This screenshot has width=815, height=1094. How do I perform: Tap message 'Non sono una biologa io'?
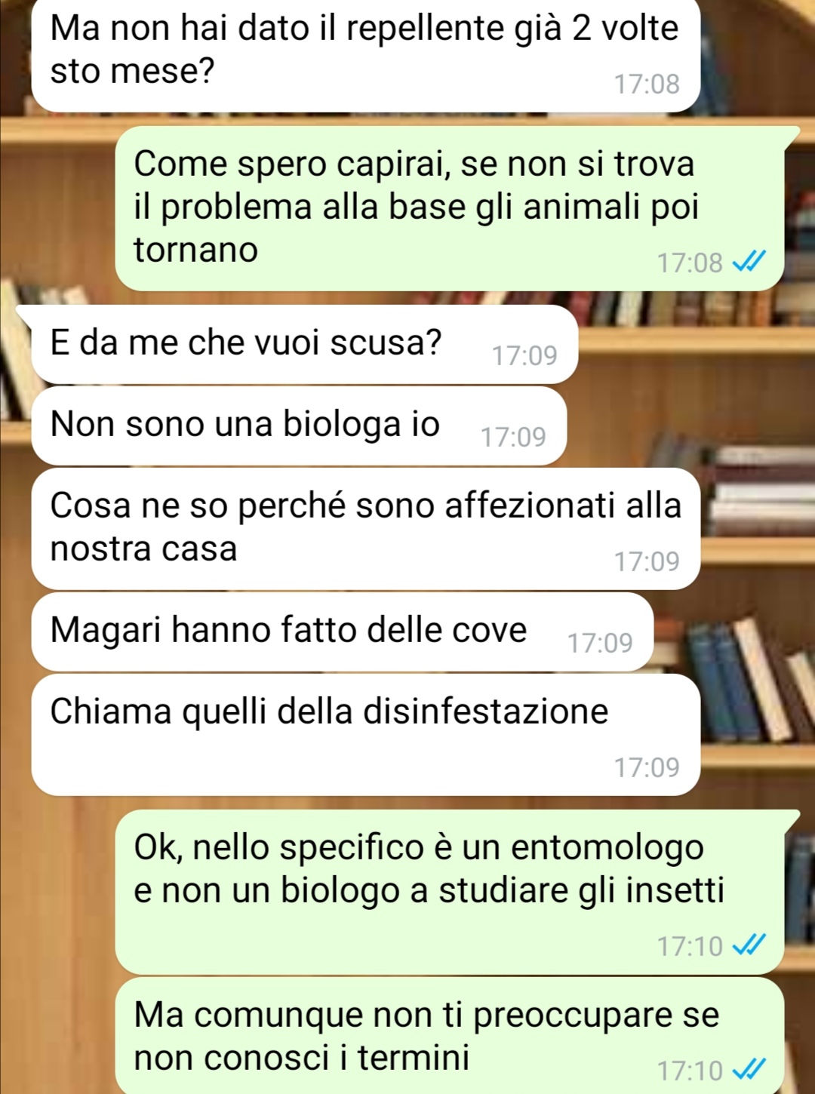pyautogui.click(x=299, y=426)
